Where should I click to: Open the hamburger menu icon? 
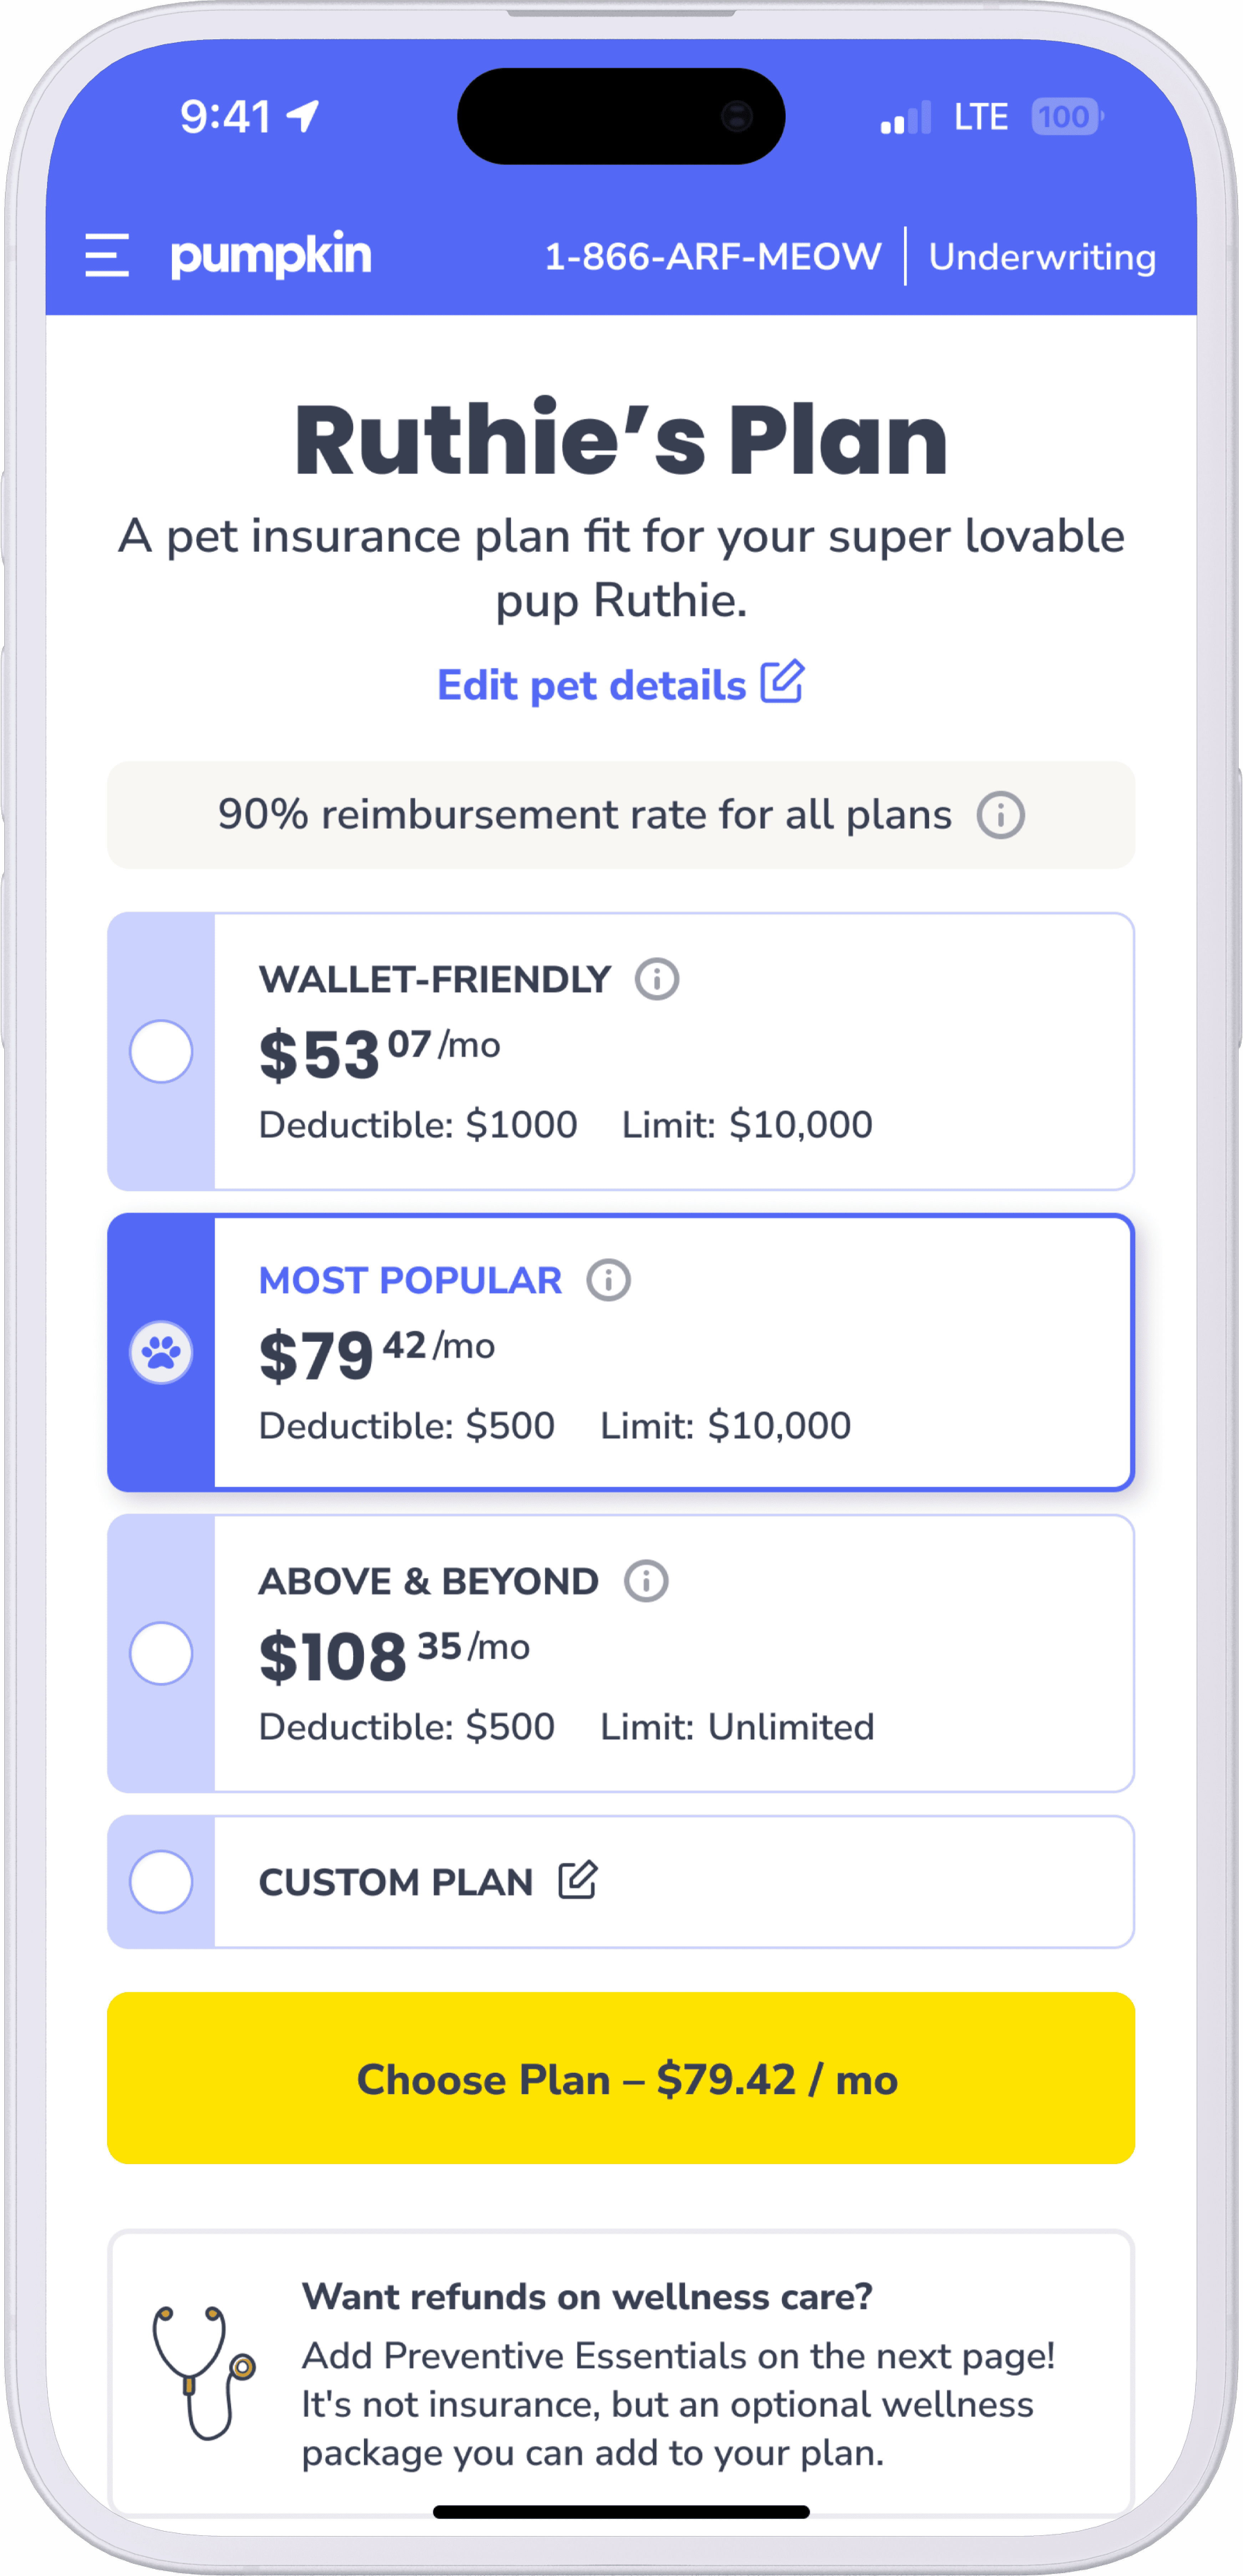click(107, 256)
